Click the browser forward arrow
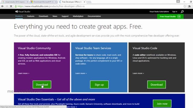The height and width of the screenshot is (108, 193). [7, 6]
